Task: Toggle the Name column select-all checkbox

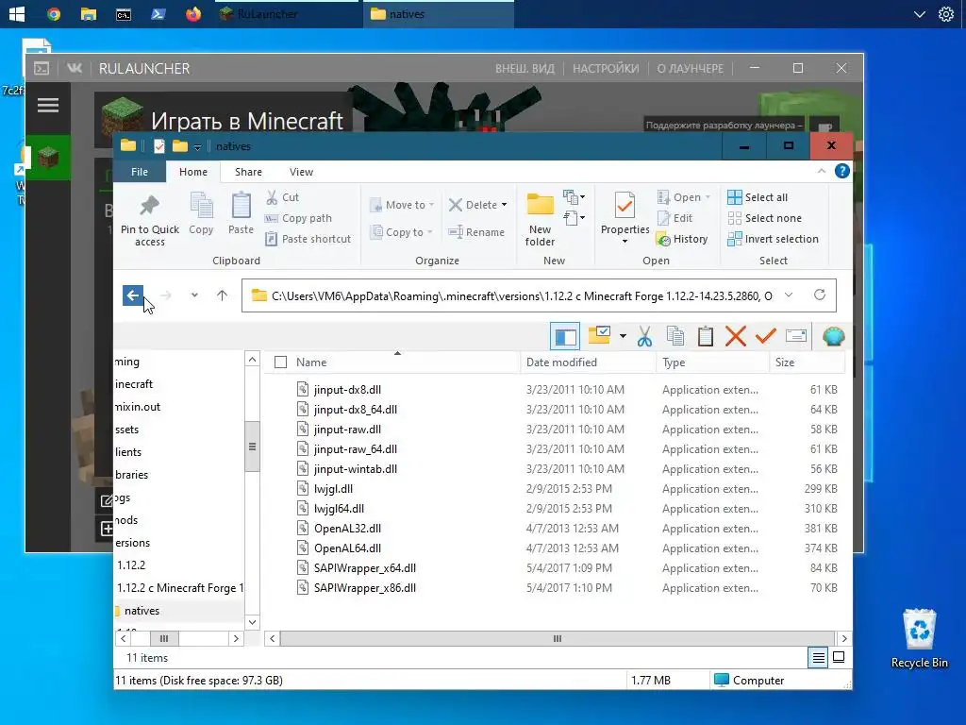Action: coord(280,362)
